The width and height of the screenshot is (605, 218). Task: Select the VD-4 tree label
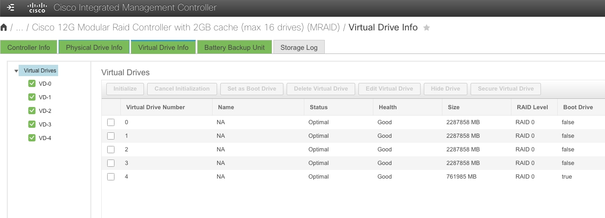(45, 138)
